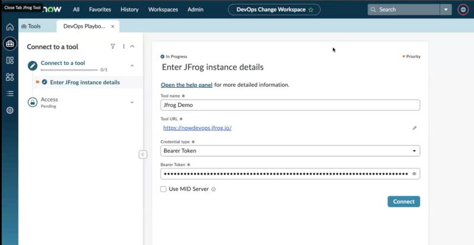Image resolution: width=474 pixels, height=245 pixels.
Task: Open the Favorites menu
Action: pyautogui.click(x=100, y=9)
